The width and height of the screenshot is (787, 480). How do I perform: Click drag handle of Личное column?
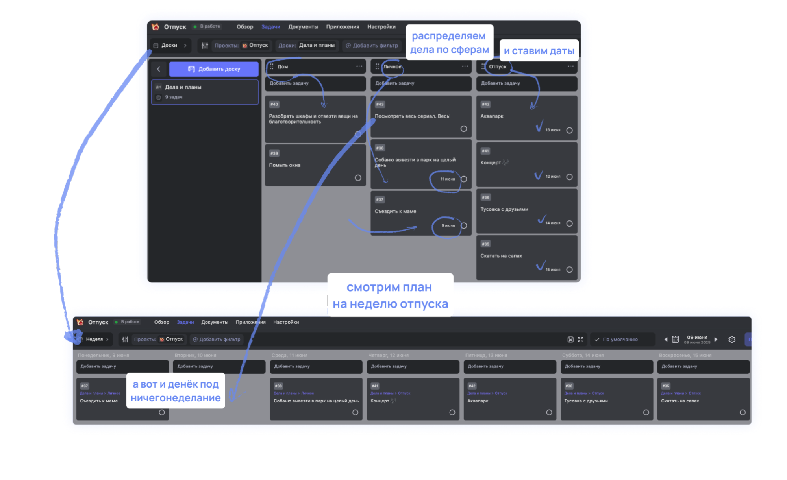(377, 66)
